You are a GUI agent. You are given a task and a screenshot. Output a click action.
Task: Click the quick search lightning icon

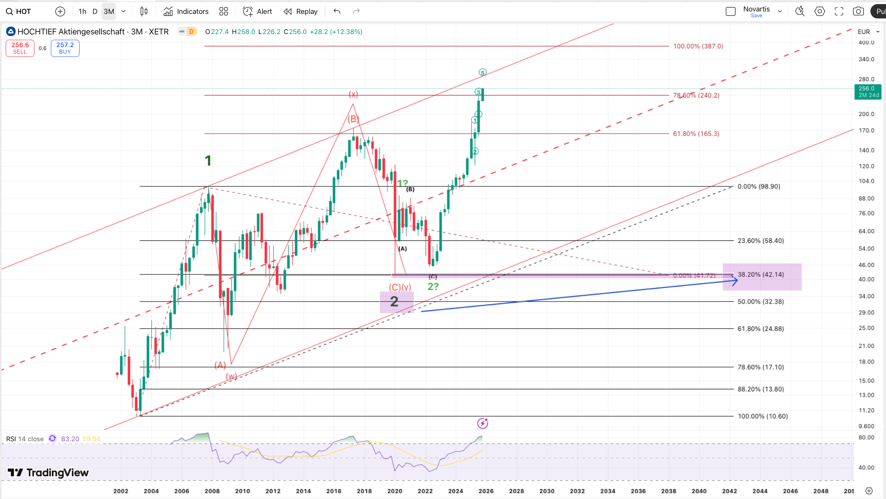click(x=799, y=11)
